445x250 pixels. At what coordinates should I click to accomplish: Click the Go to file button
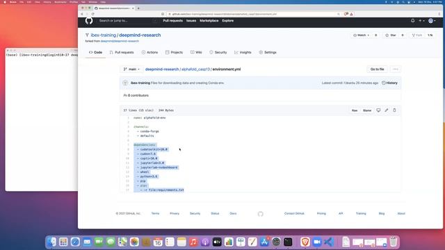point(377,69)
